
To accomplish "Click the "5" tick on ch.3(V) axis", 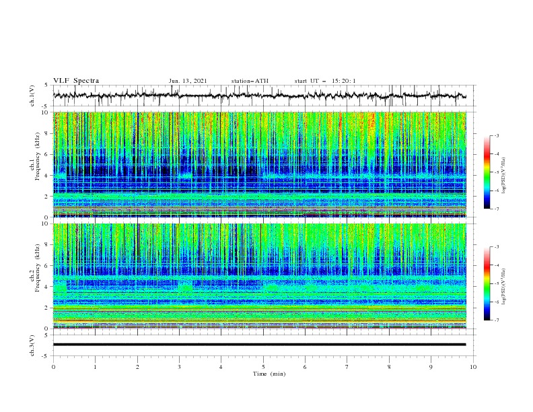I will coord(47,335).
